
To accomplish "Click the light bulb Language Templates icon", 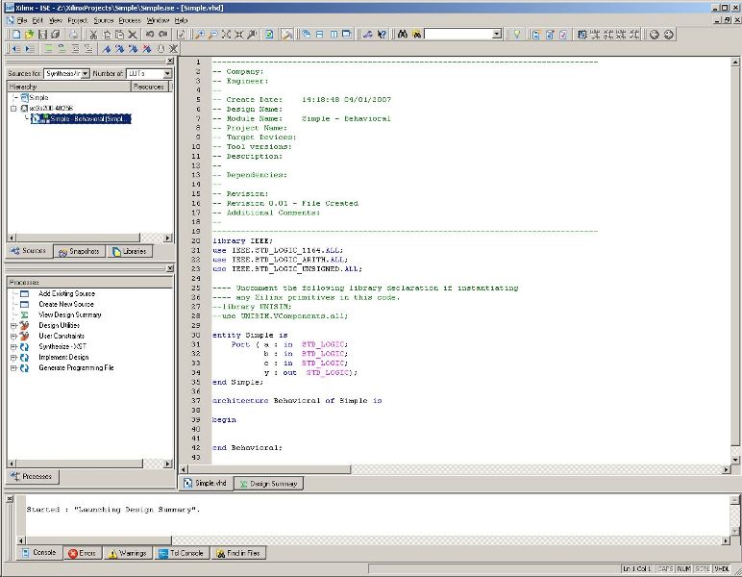I will pyautogui.click(x=517, y=34).
